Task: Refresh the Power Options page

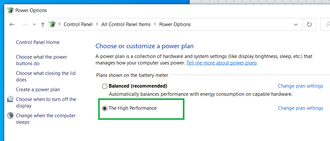Action: 309,24
